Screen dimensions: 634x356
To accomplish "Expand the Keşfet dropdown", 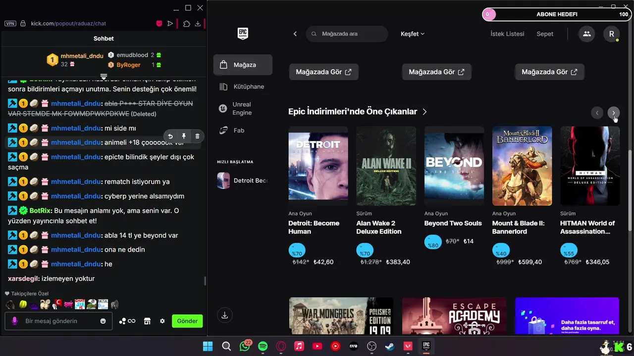I will (x=413, y=34).
